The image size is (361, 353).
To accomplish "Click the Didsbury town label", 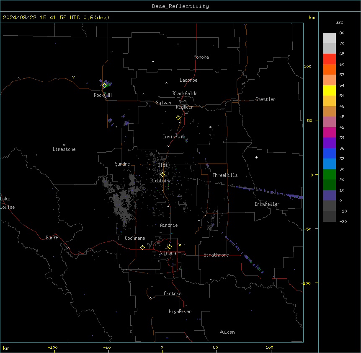I will (x=160, y=181).
